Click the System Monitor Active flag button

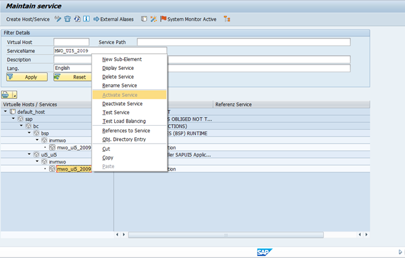click(x=188, y=20)
